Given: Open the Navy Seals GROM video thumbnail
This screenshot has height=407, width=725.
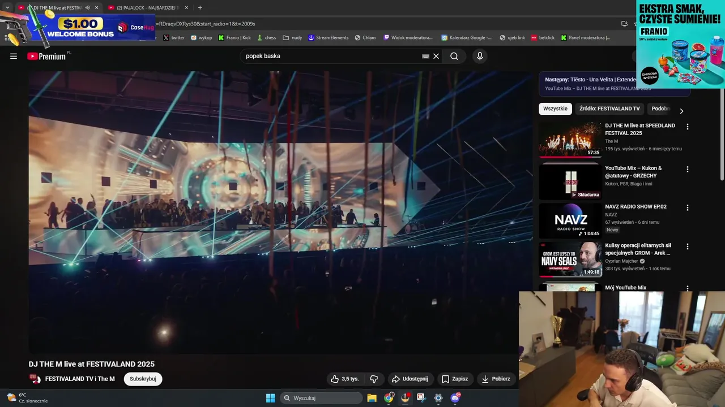Looking at the screenshot, I should coord(570,259).
